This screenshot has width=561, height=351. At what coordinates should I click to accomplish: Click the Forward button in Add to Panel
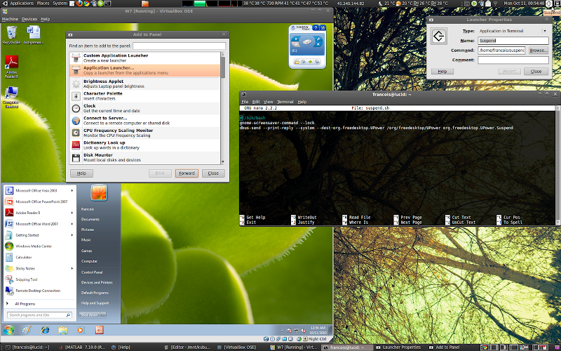pos(186,173)
